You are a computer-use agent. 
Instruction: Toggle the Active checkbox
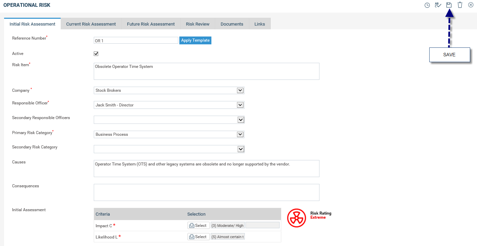[96, 54]
